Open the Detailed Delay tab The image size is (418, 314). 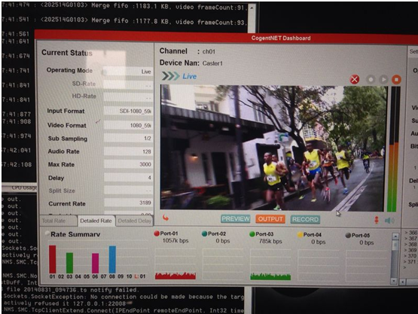[x=135, y=221]
